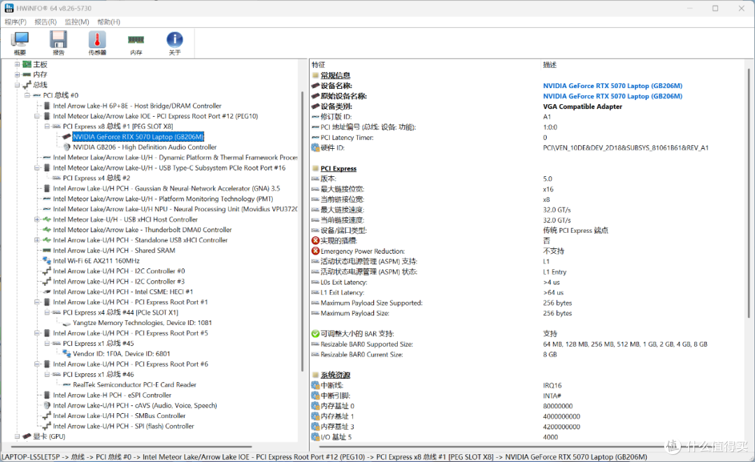Click the VGA Compatible Adapter value
The height and width of the screenshot is (462, 755).
point(582,106)
